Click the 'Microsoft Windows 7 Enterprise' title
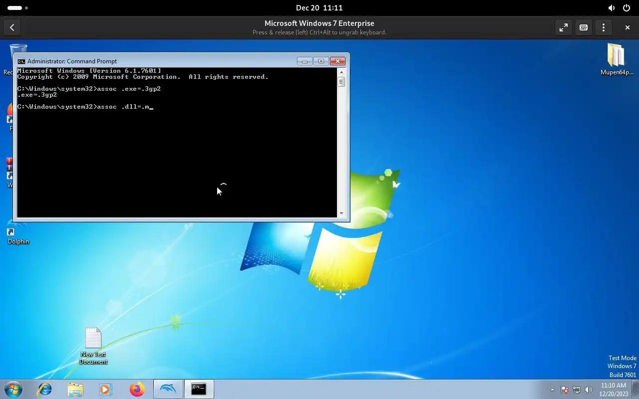This screenshot has height=399, width=639. pyautogui.click(x=319, y=23)
